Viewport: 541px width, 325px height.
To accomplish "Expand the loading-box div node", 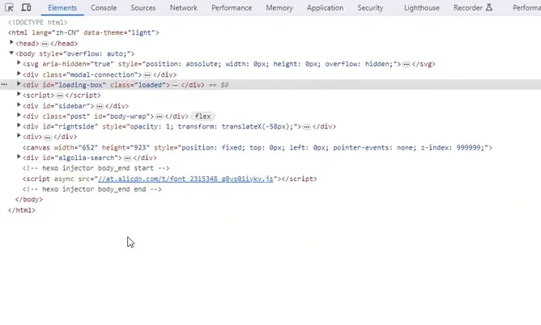I will (19, 84).
